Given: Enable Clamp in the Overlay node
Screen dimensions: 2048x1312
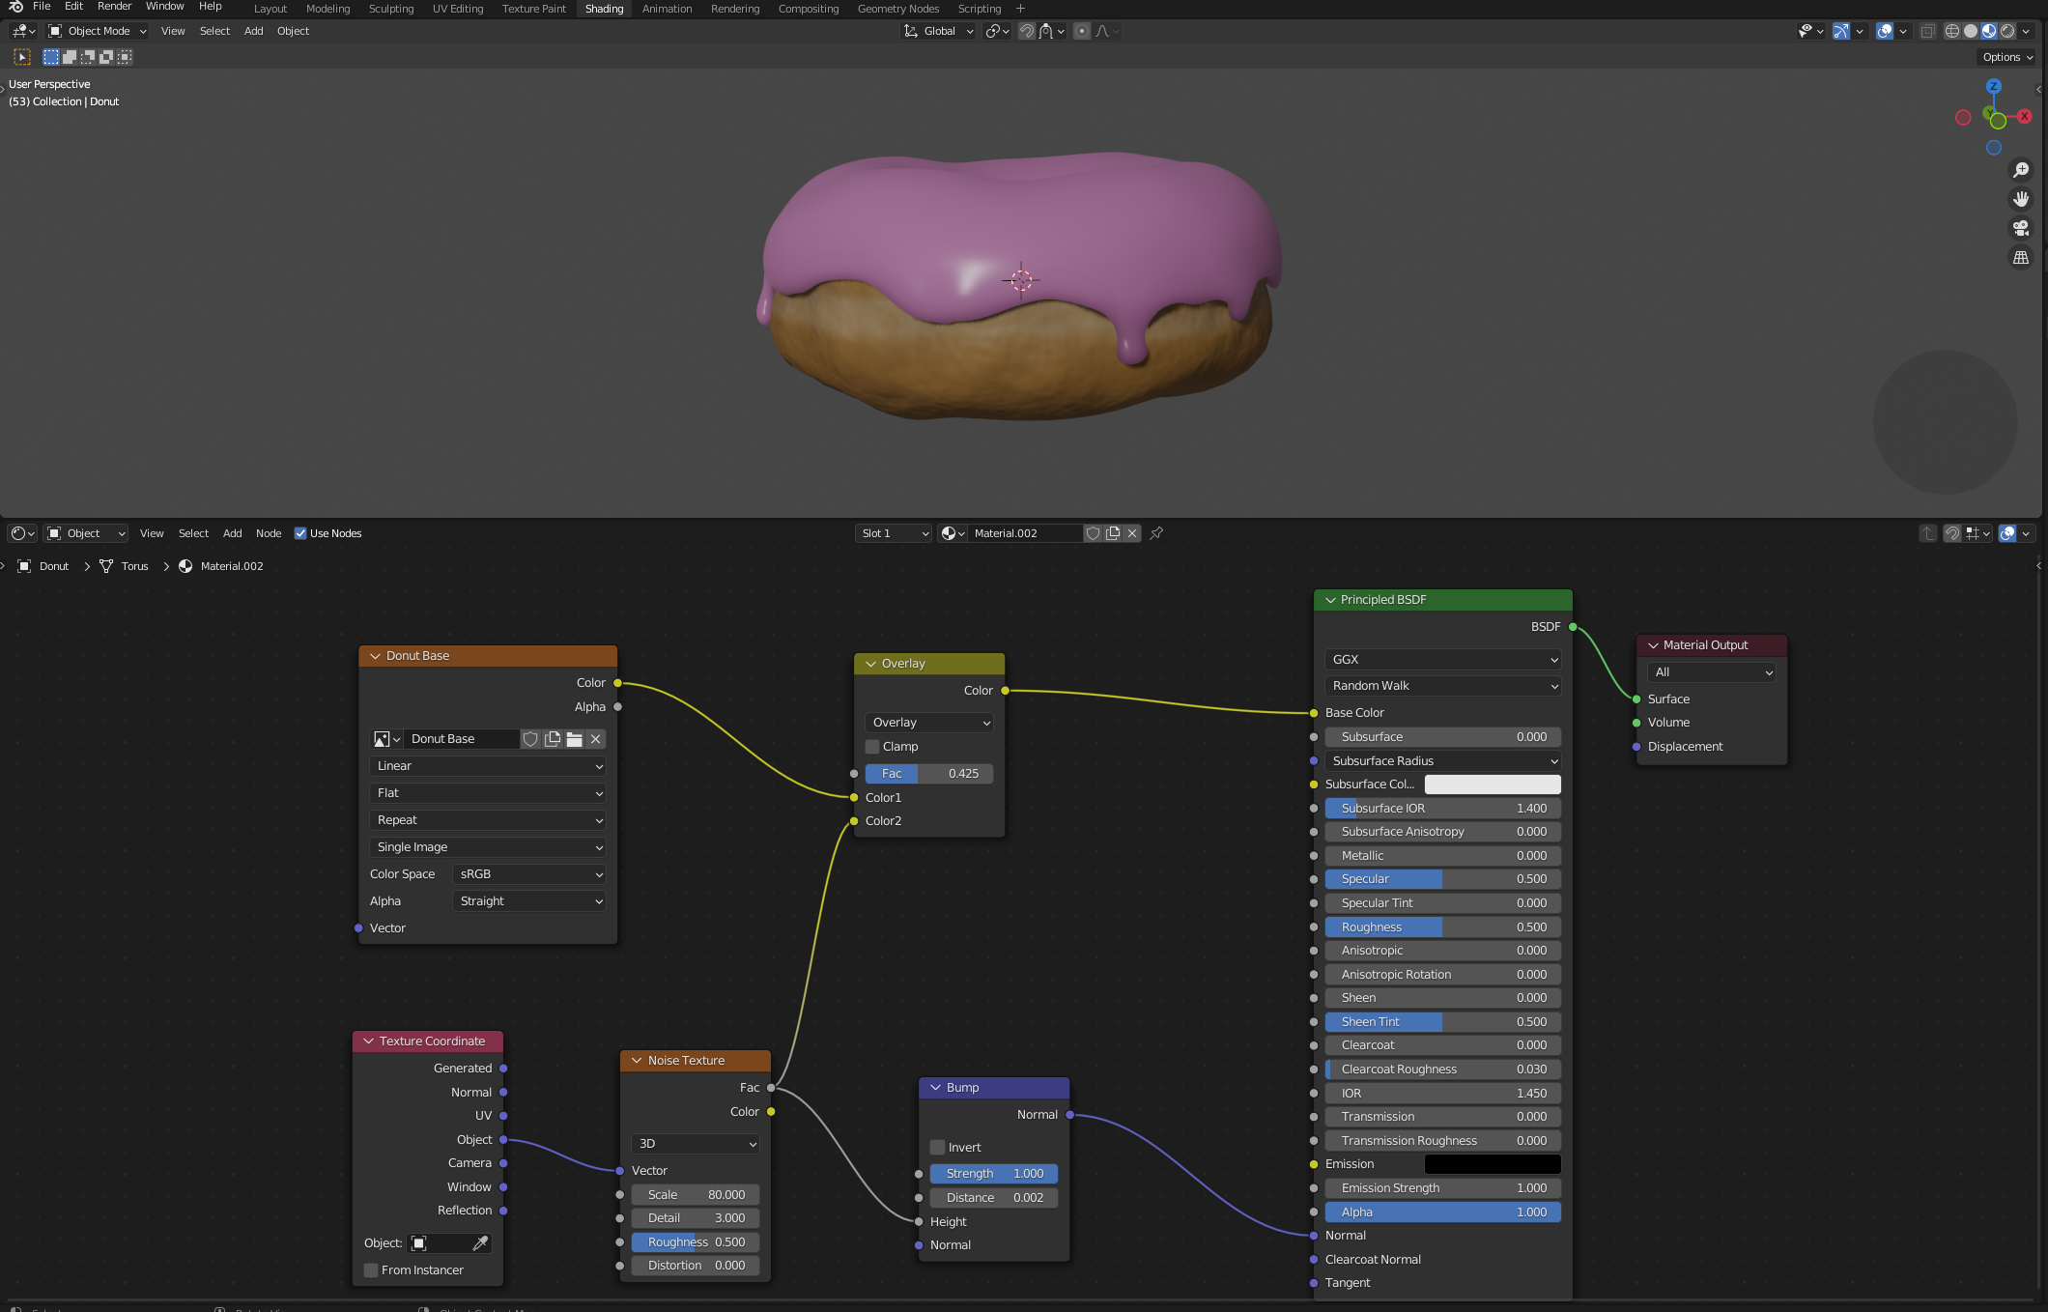Looking at the screenshot, I should [872, 746].
